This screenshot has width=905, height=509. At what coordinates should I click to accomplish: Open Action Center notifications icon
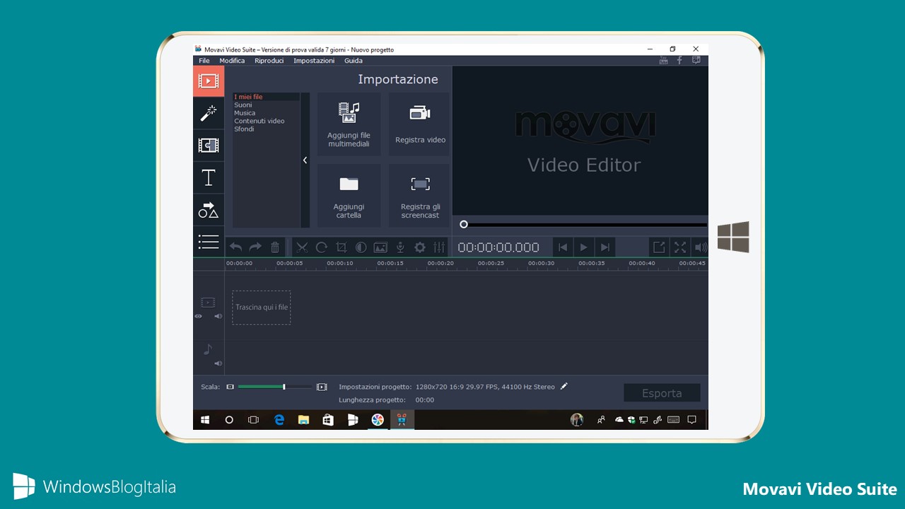pos(692,420)
